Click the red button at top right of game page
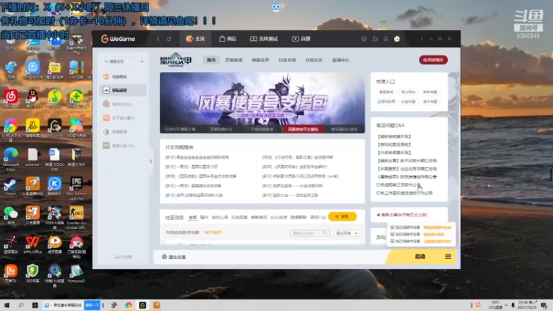Screen dimensions: 553x311 pos(433,60)
